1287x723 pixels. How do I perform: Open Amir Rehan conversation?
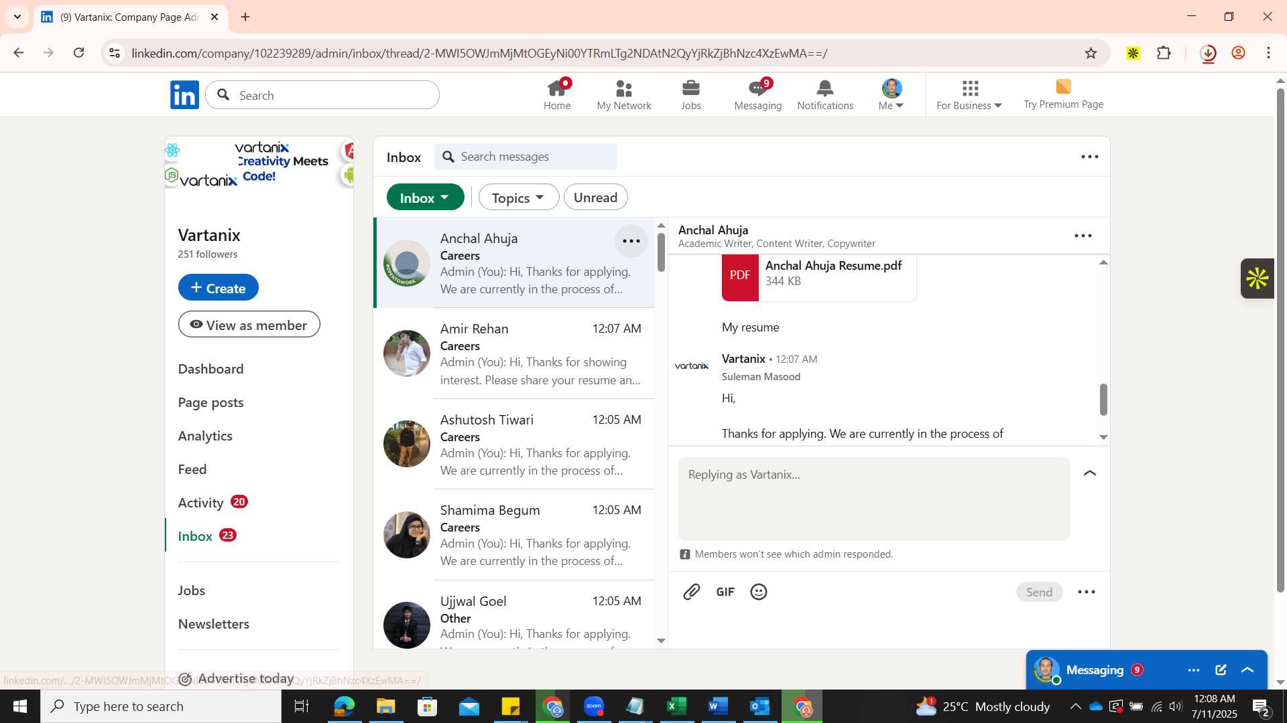click(514, 353)
